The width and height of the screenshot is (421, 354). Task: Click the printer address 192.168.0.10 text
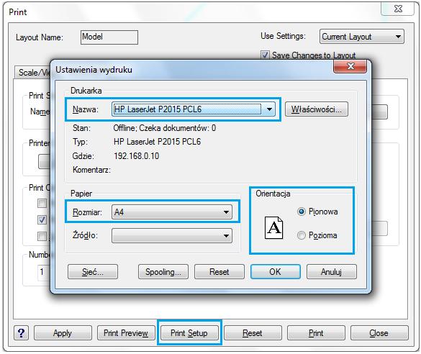pos(136,156)
